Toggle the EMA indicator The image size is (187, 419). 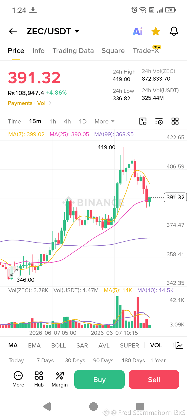tap(34, 345)
